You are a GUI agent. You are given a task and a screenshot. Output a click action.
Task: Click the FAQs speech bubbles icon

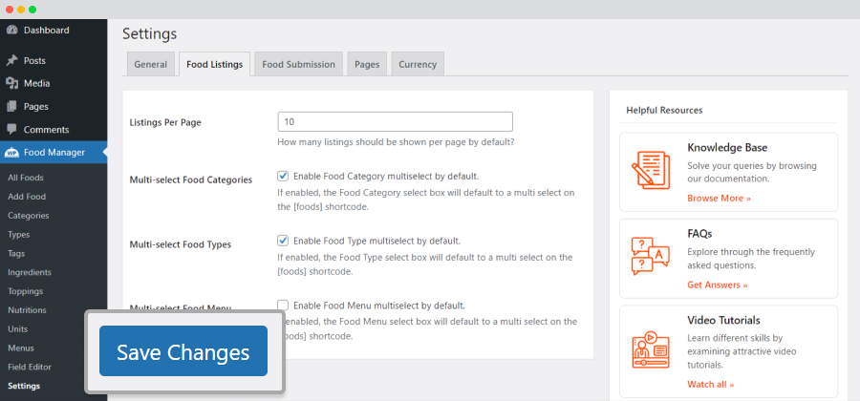click(x=651, y=256)
